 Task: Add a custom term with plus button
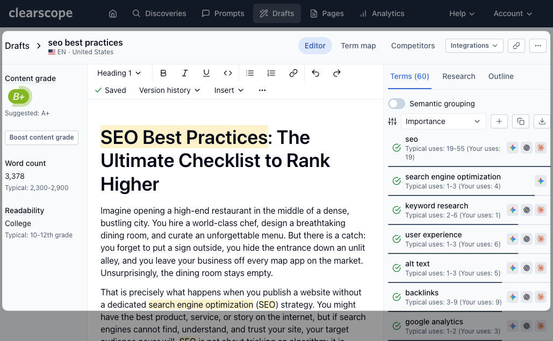[499, 121]
